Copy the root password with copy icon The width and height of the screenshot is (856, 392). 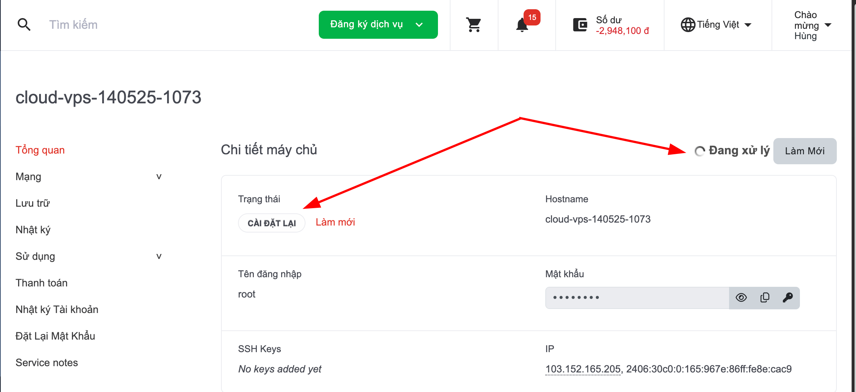tap(764, 298)
